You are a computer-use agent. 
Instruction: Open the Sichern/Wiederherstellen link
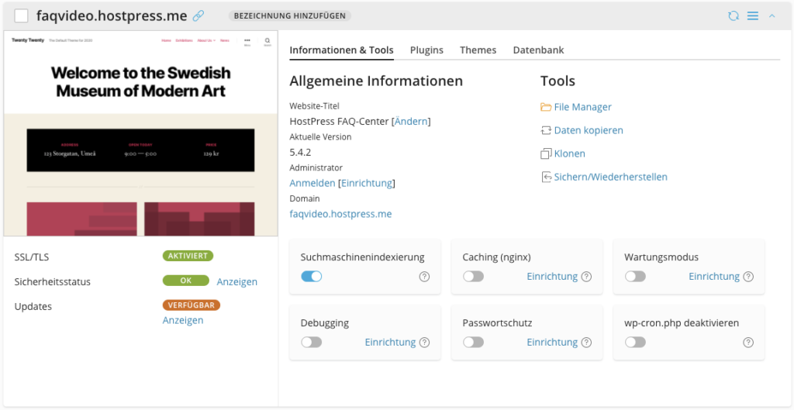[611, 177]
